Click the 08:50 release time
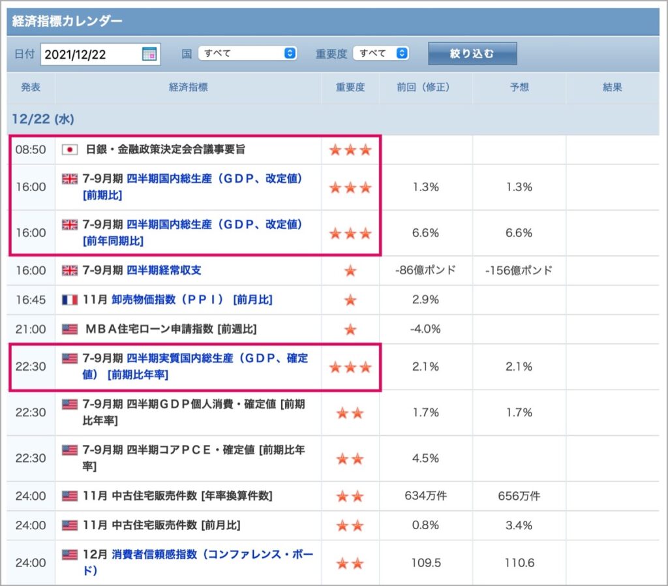Image resolution: width=668 pixels, height=586 pixels. click(x=31, y=149)
